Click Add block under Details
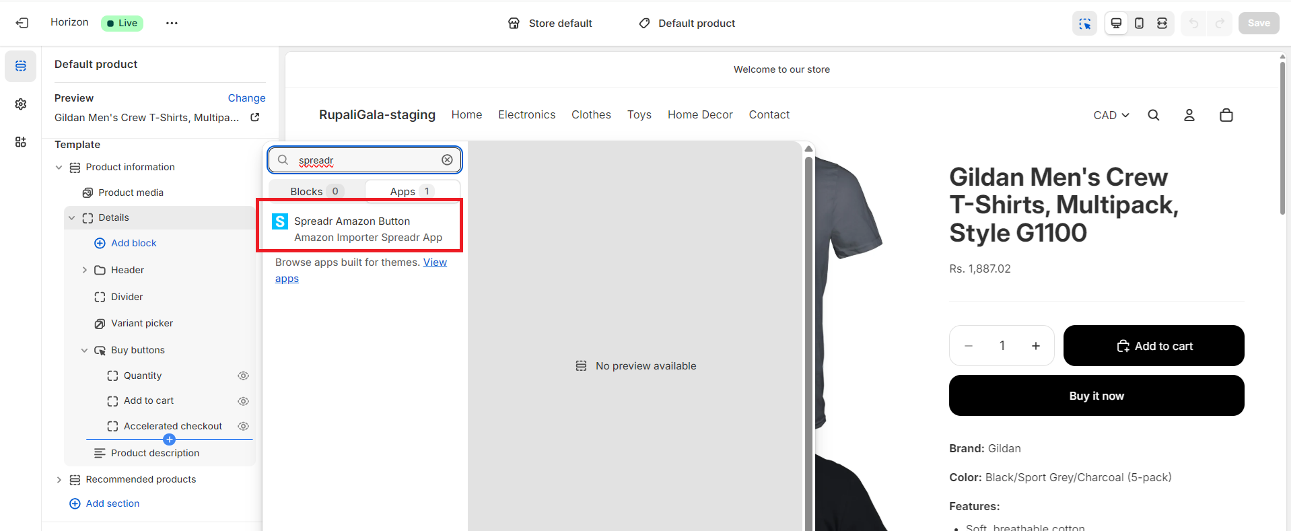Screen dimensions: 1291x531 coord(125,243)
